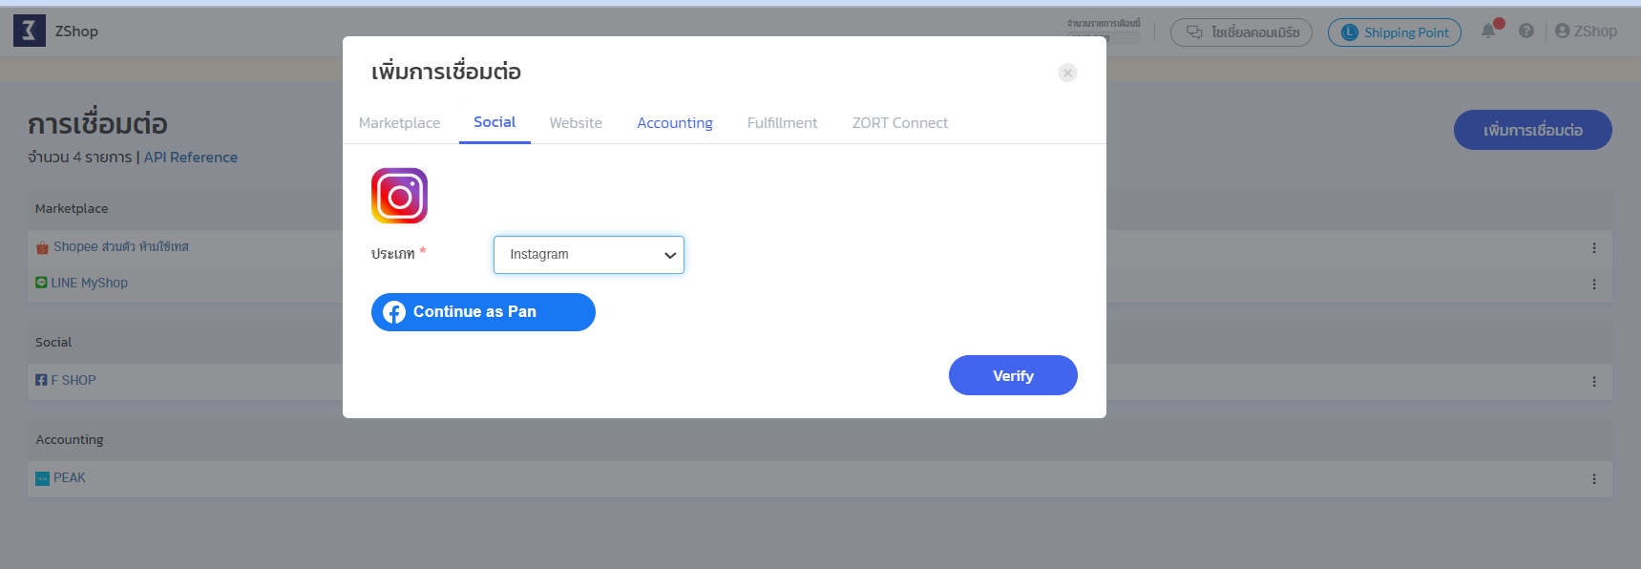The width and height of the screenshot is (1641, 569).
Task: Switch to the Website tab
Action: (x=576, y=123)
